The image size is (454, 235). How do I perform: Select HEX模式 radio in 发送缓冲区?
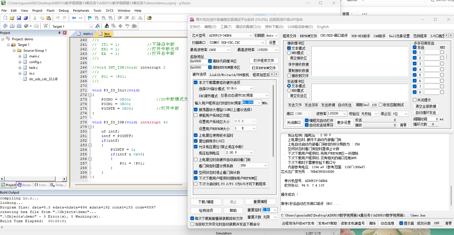[289, 91]
